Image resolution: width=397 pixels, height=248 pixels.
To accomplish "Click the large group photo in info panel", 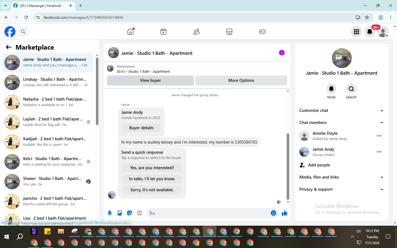I will pos(342,58).
